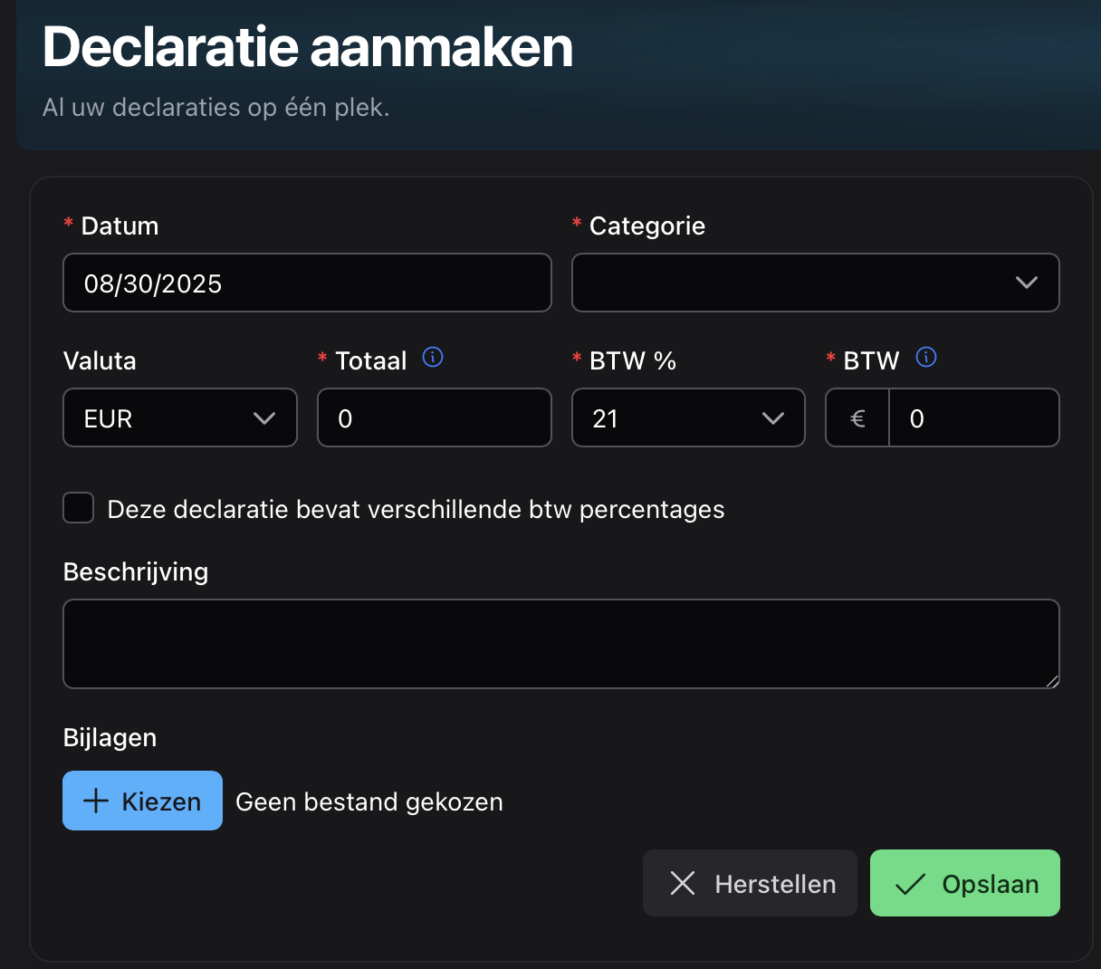Open the BTW % dropdown showing 21

pos(687,417)
